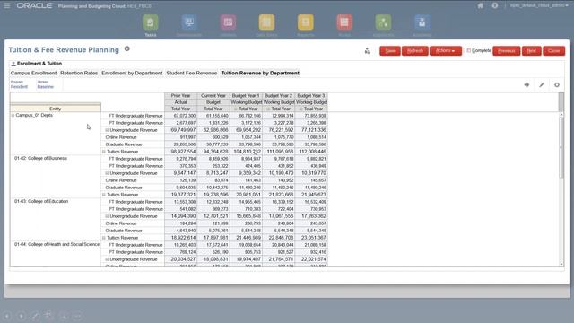Select the Budget Year 3 column header
The image size is (574, 323).
(311, 96)
